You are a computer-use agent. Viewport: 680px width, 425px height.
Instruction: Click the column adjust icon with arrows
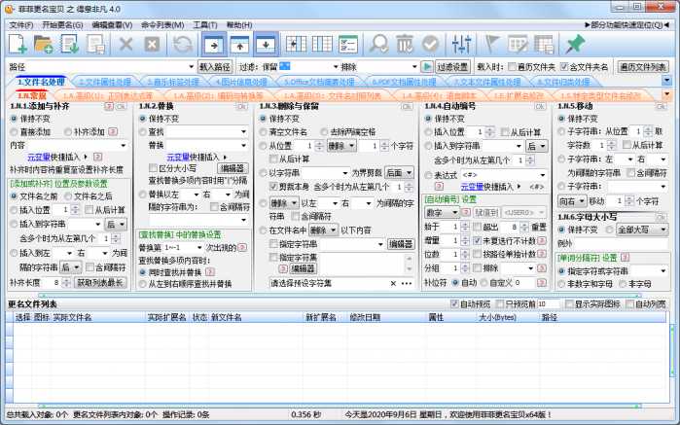(296, 44)
